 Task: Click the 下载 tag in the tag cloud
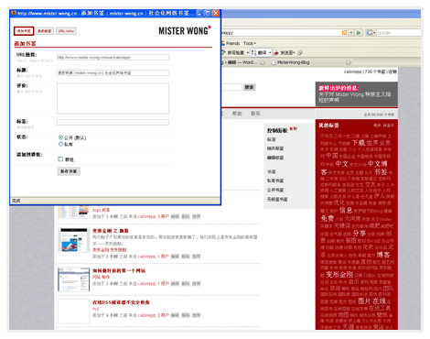coord(359,143)
